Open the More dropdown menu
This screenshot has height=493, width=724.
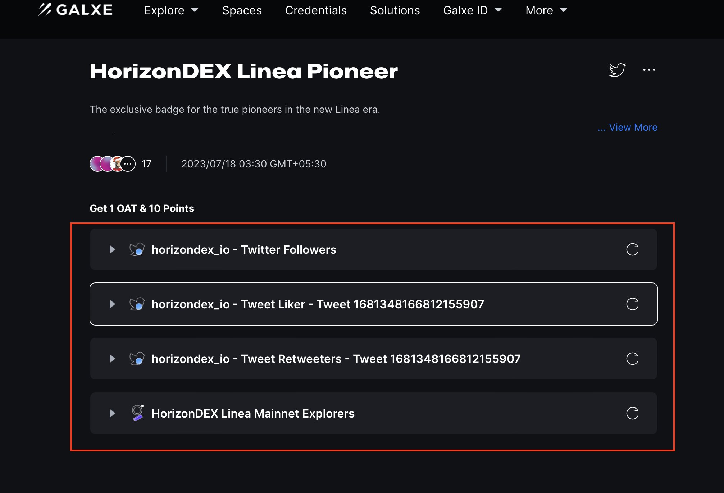[x=546, y=10]
